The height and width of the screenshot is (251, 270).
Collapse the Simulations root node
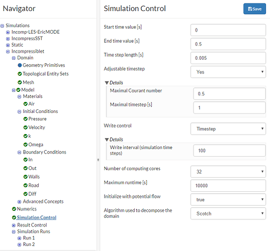[2, 26]
